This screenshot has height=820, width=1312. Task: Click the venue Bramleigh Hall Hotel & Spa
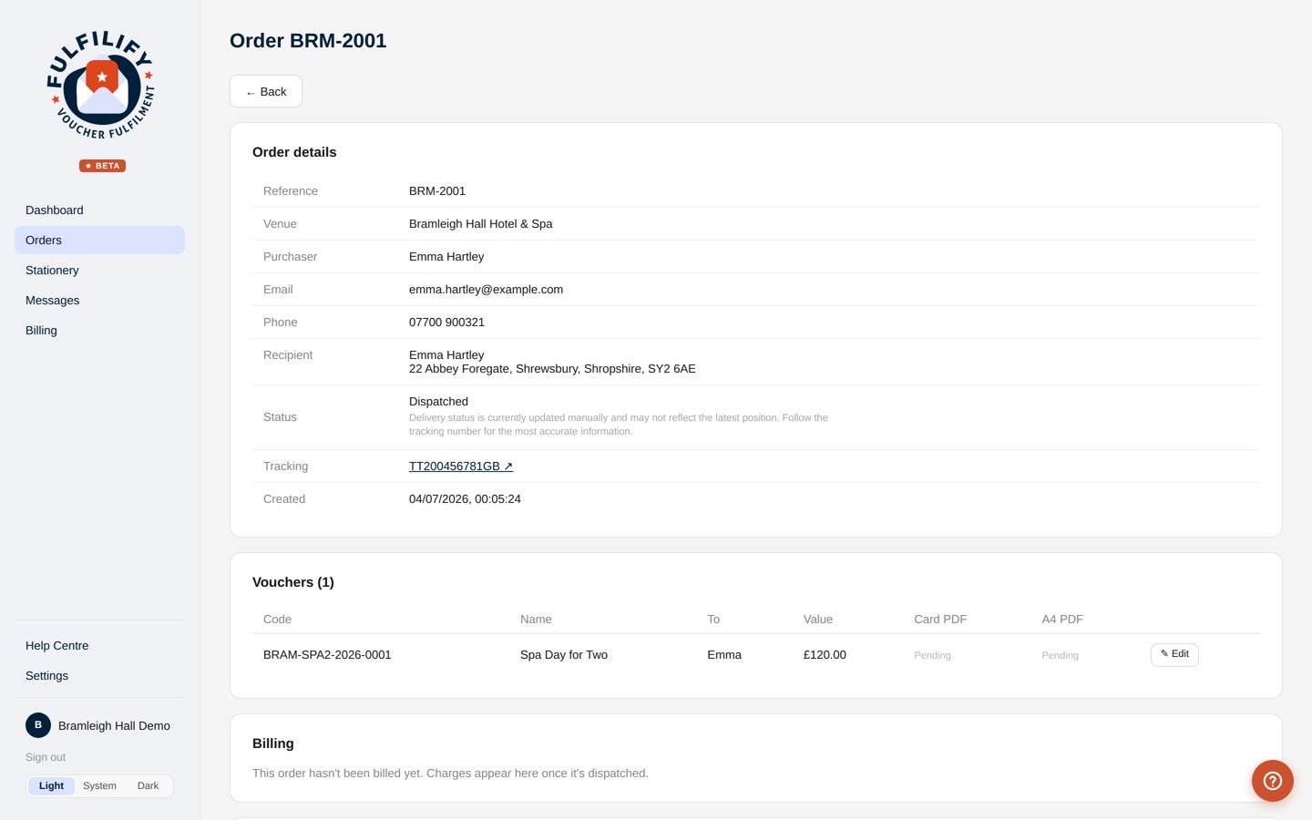[x=480, y=224]
